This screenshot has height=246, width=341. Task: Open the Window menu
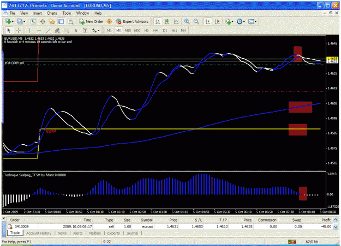(x=82, y=13)
